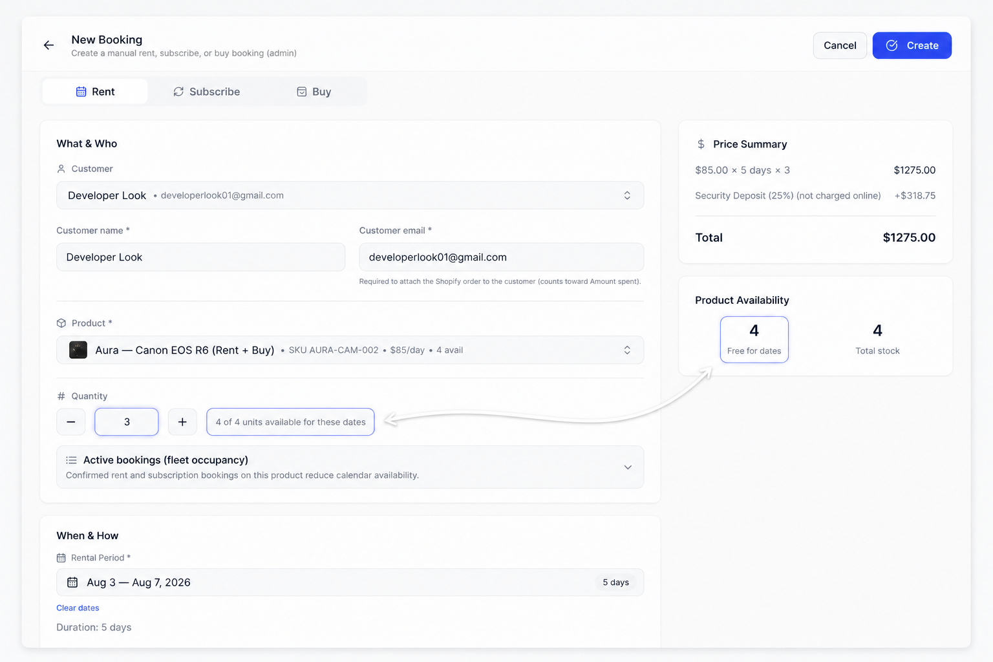Click the calendar icon in the date field
This screenshot has height=662, width=993.
tap(72, 582)
